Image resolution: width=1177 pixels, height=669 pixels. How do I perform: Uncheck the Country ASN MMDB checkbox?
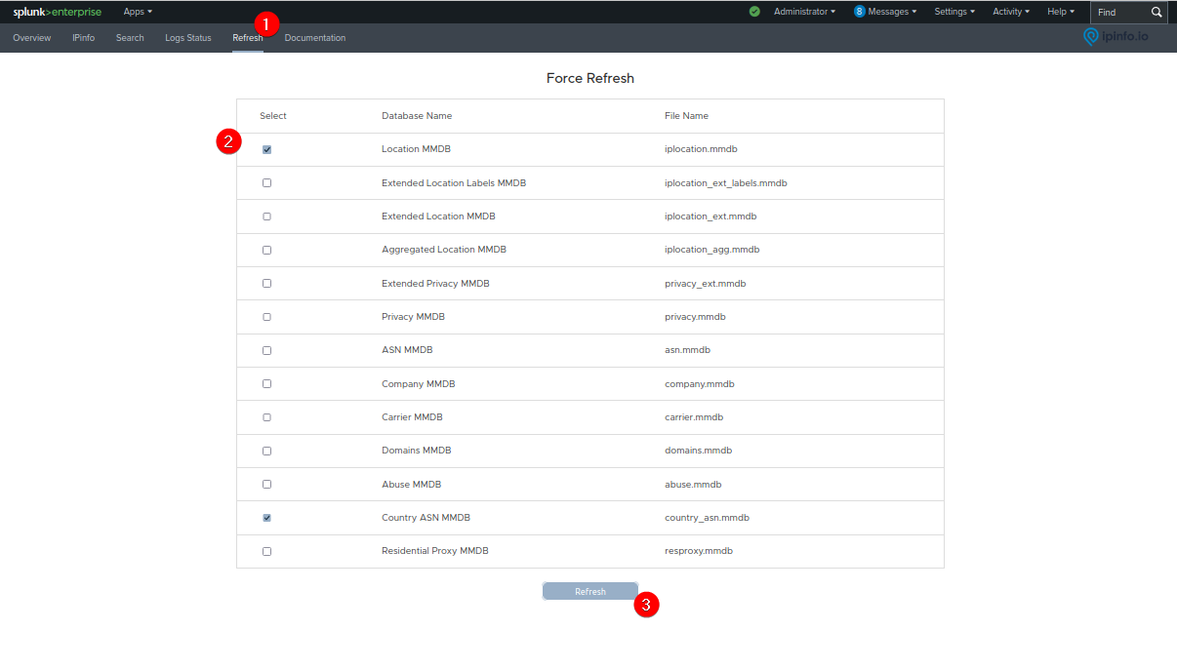(266, 517)
